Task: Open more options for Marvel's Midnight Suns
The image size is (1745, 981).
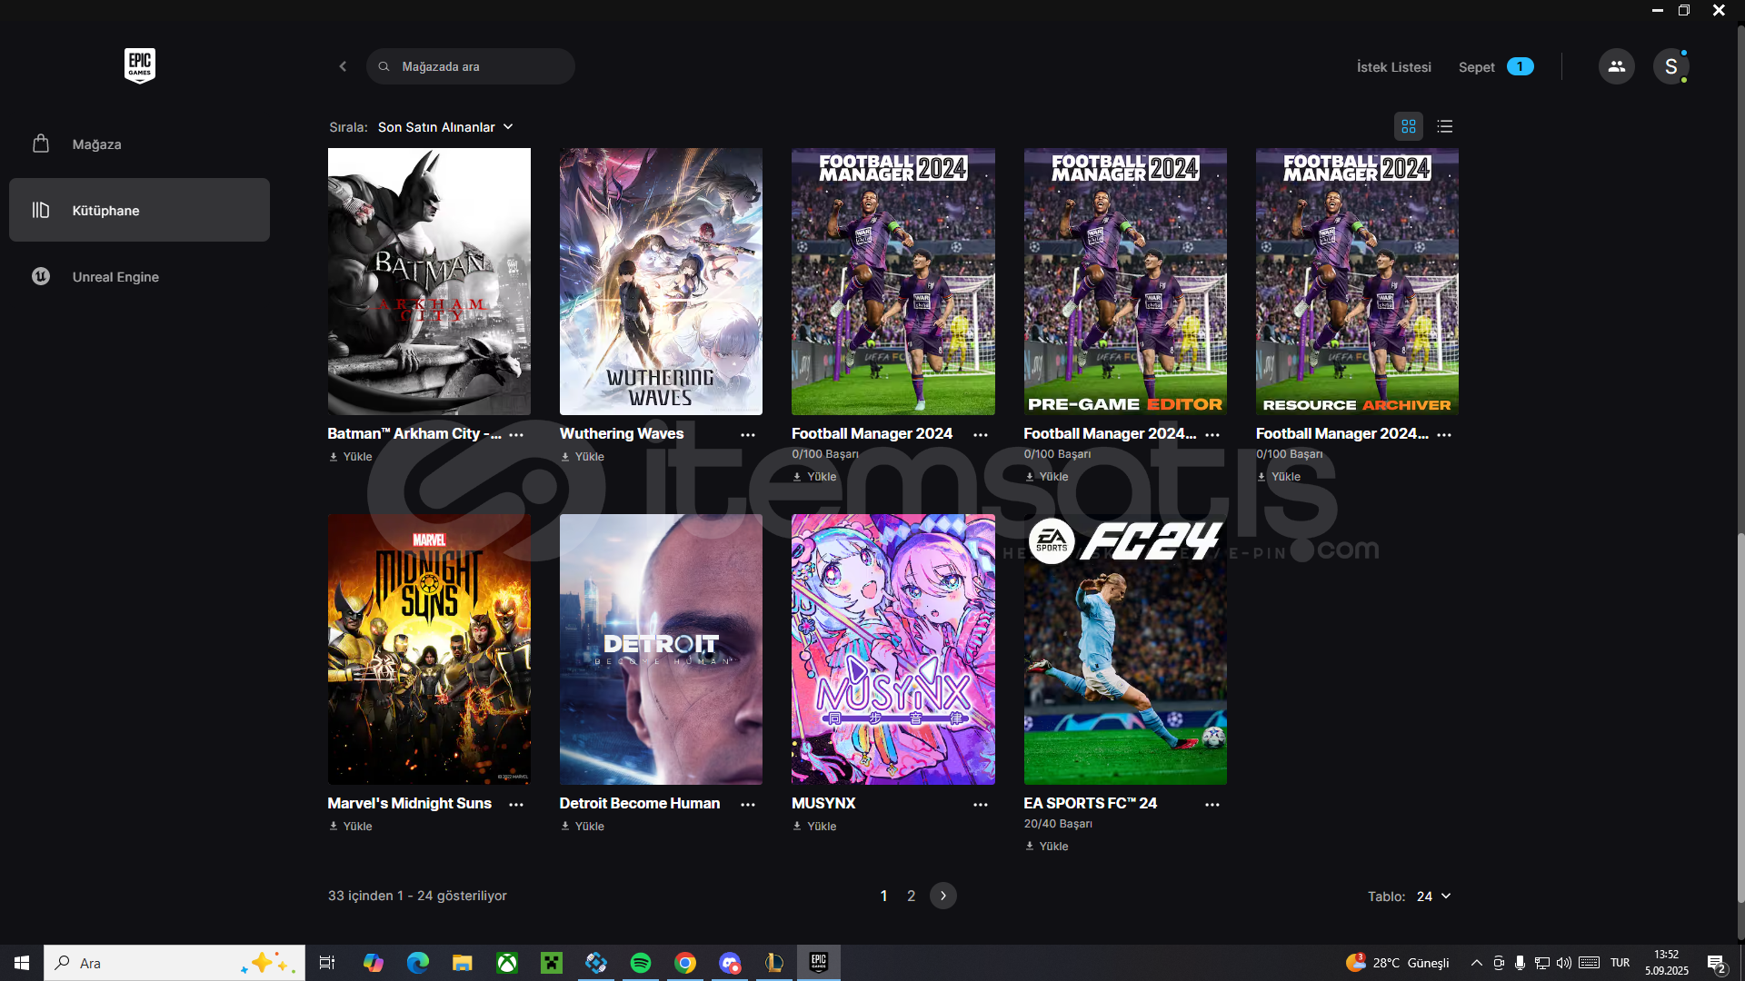Action: coord(516,805)
